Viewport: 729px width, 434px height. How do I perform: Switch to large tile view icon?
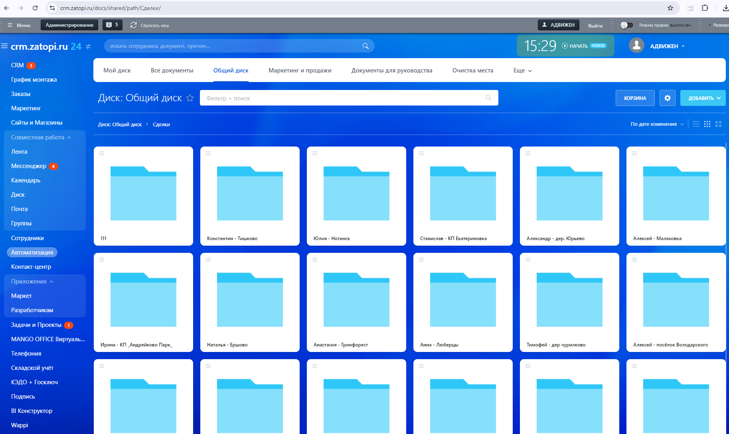[718, 124]
